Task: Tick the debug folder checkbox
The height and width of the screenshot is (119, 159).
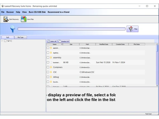Action: 48,77
